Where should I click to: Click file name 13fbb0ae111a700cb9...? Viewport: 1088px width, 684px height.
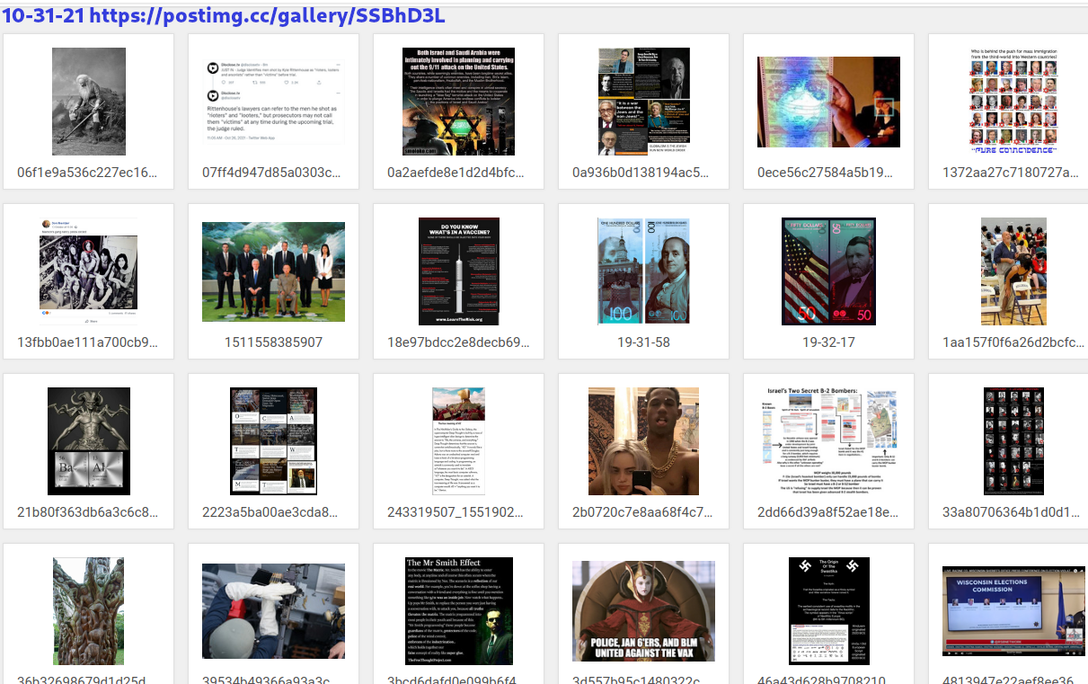pos(89,342)
